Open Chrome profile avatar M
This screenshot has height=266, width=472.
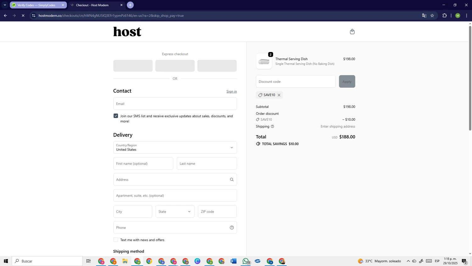458,15
